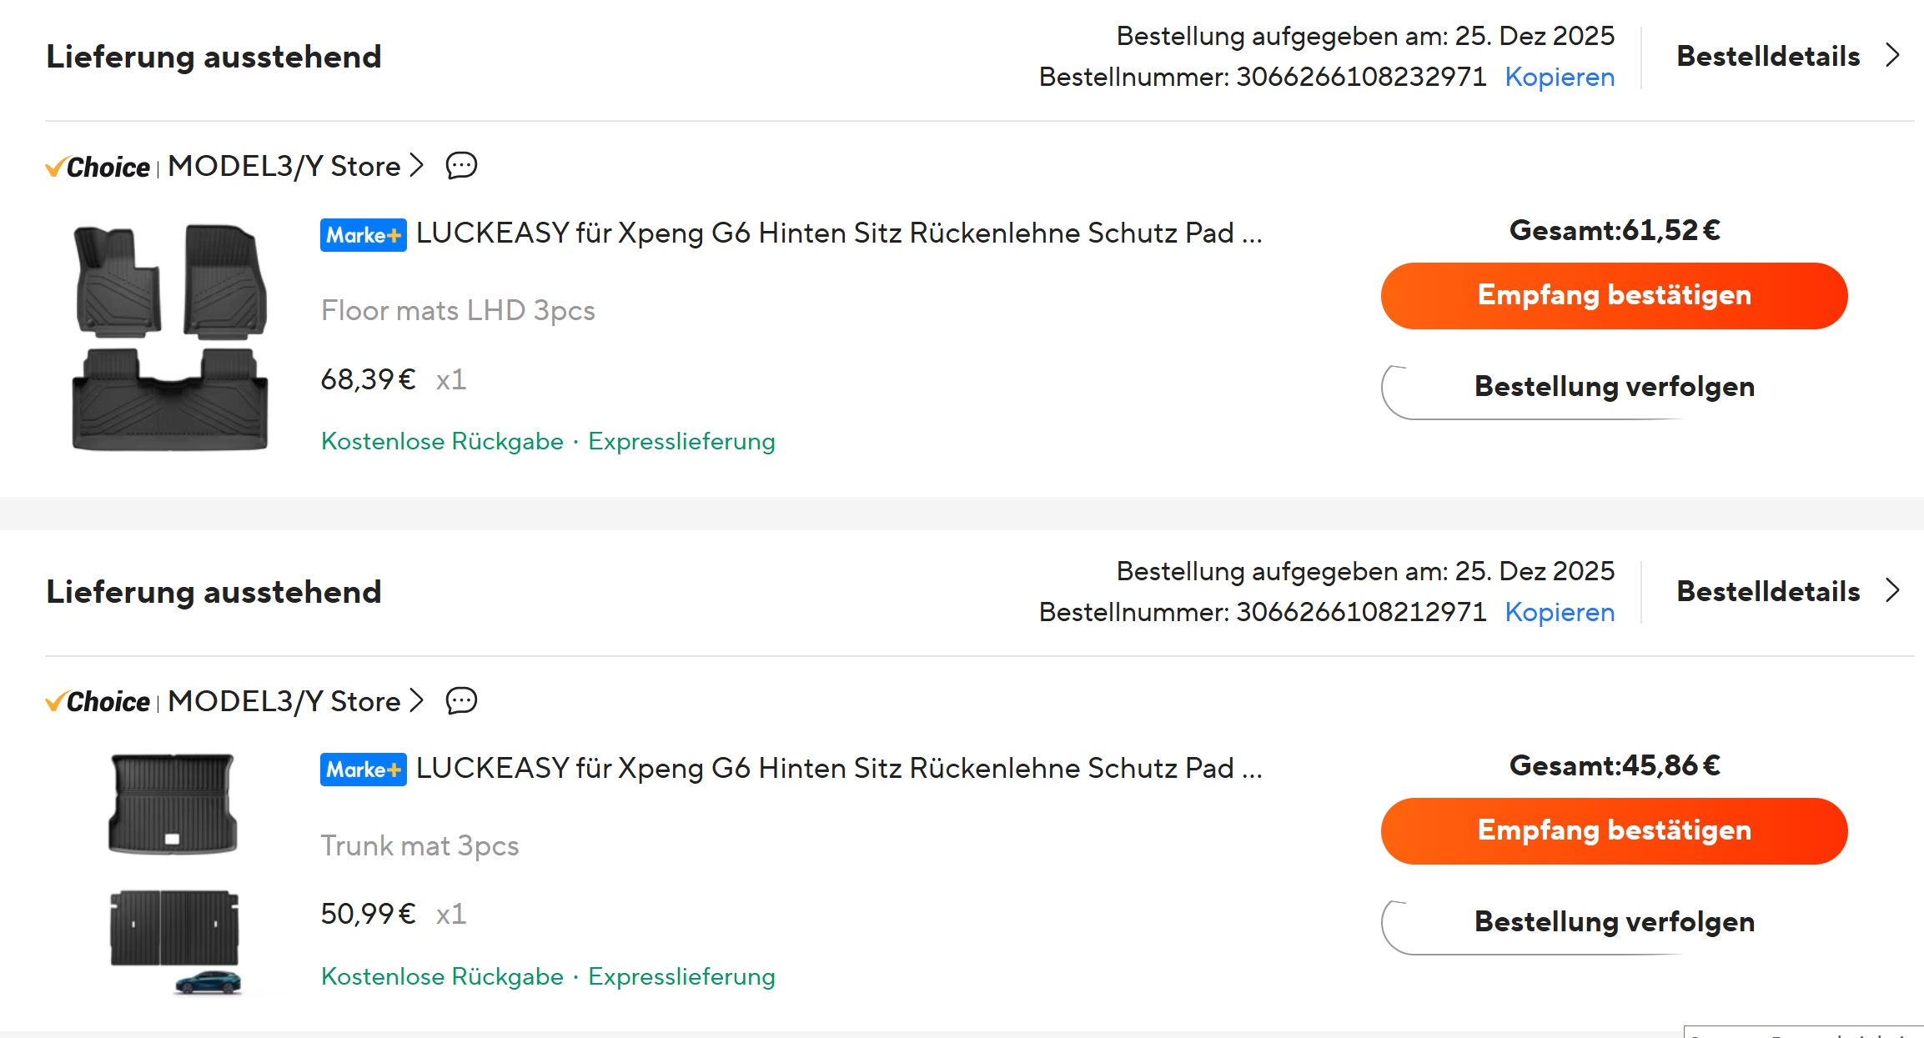This screenshot has height=1038, width=1924.
Task: Open LUCKEASY product title in second order
Action: 838,769
